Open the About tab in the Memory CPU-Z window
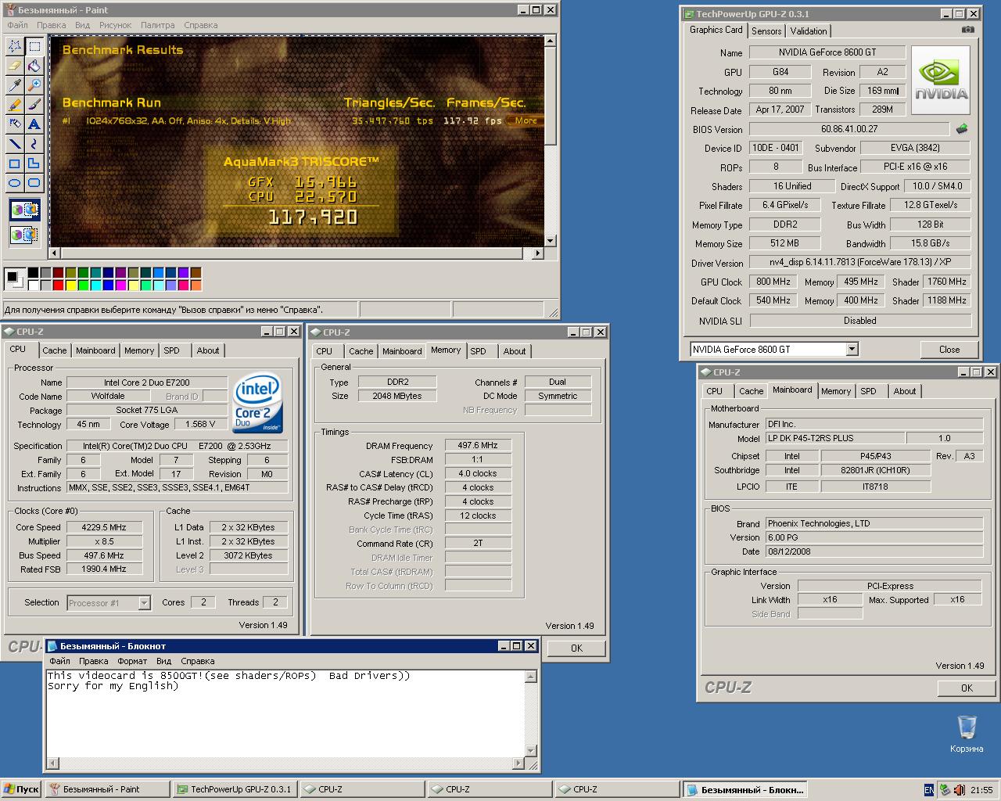The height and width of the screenshot is (801, 1001). [x=514, y=351]
